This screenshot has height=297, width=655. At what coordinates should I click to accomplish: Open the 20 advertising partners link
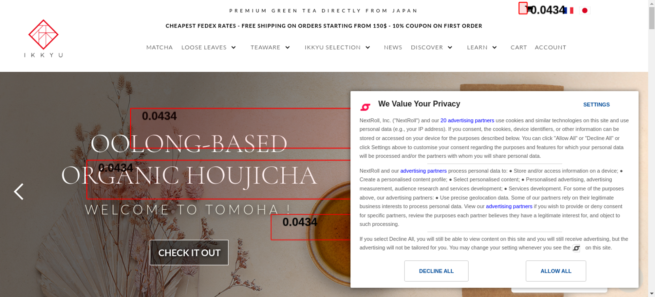point(467,120)
